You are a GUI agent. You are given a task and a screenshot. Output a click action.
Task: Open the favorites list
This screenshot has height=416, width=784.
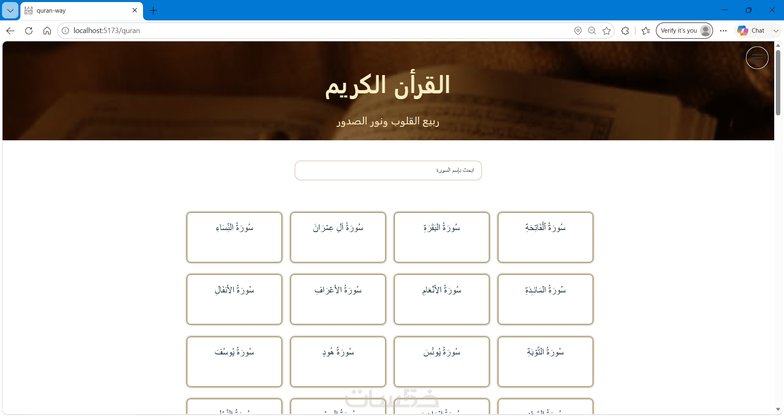tap(646, 31)
